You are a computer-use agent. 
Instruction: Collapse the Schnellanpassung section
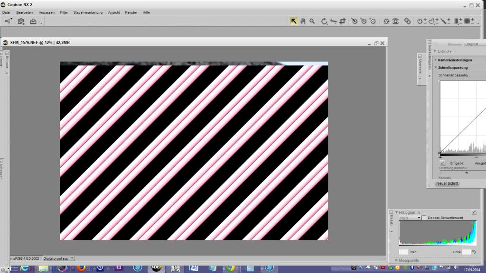click(453, 67)
